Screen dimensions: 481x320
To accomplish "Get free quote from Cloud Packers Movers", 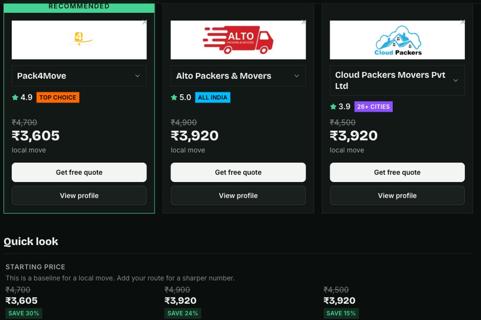I will [397, 172].
